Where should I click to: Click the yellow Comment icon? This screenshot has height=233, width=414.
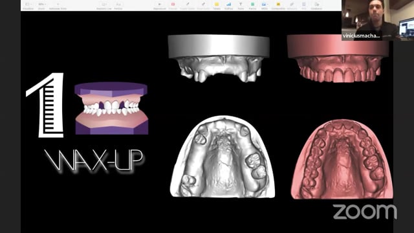coord(278,5)
